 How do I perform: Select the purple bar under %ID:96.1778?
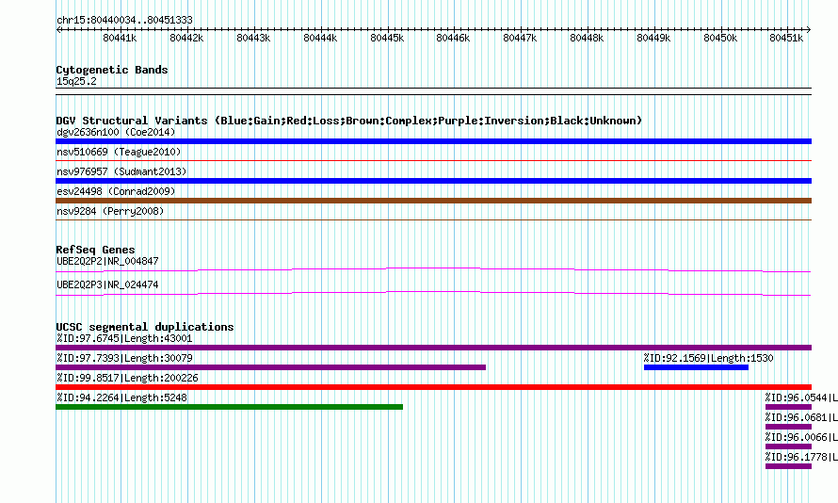point(788,466)
